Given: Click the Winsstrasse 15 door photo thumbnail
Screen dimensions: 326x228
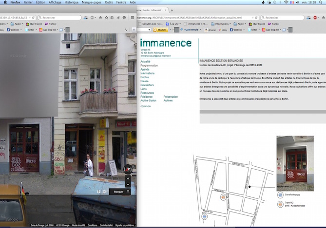Looking at the screenshot, I should click(295, 163).
